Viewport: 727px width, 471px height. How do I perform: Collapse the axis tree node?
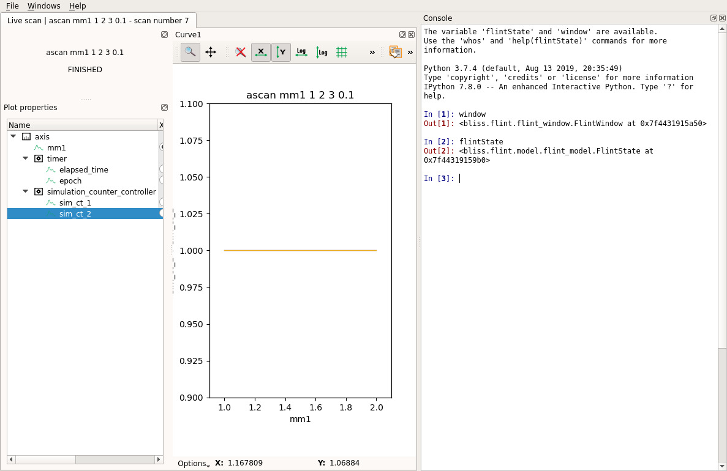point(13,136)
